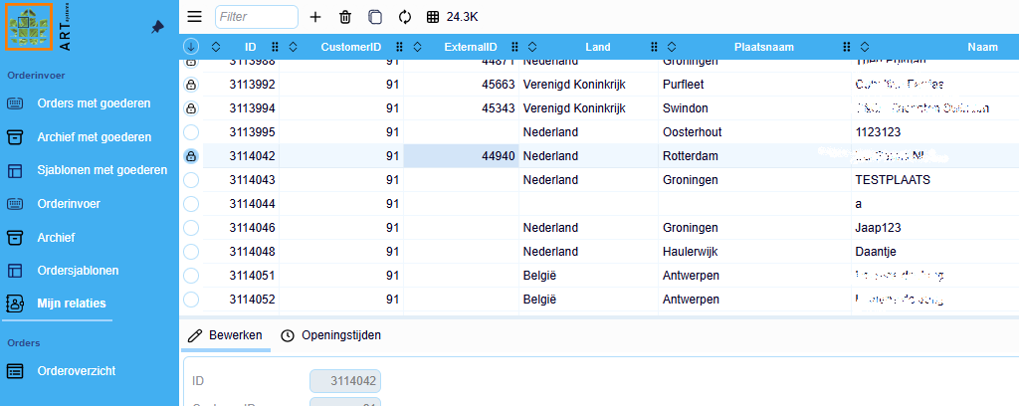Click the delete trash icon
This screenshot has width=1019, height=406.
(345, 17)
